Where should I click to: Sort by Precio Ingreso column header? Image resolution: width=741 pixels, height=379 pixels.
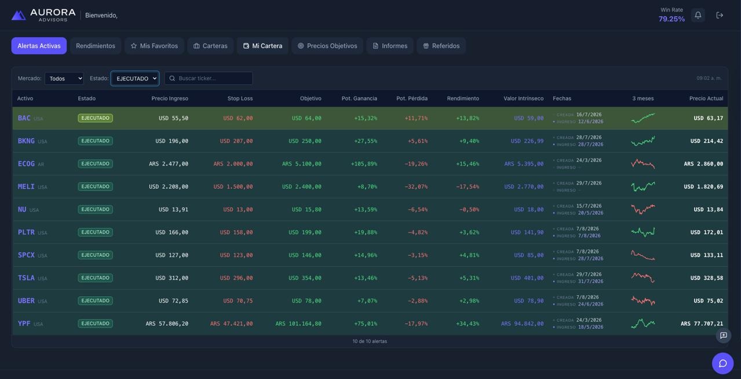170,98
